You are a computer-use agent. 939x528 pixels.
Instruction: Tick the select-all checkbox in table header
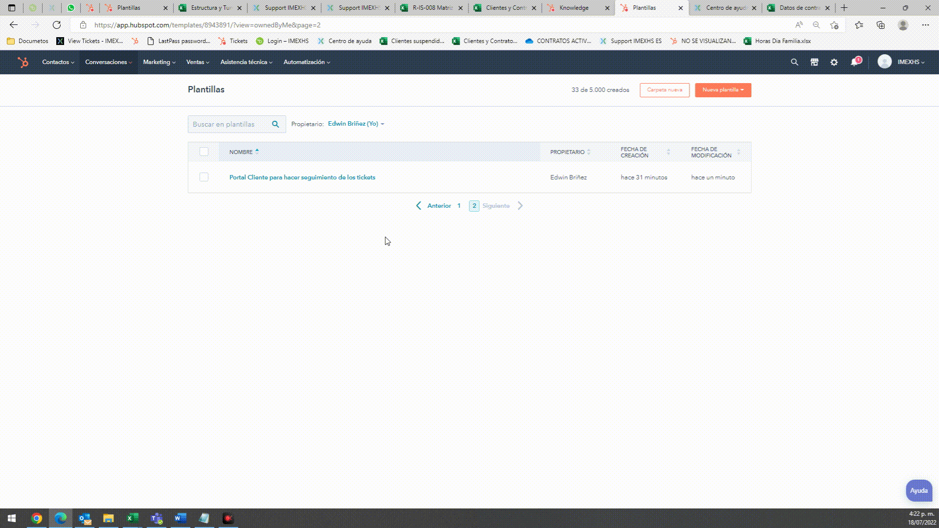204,152
